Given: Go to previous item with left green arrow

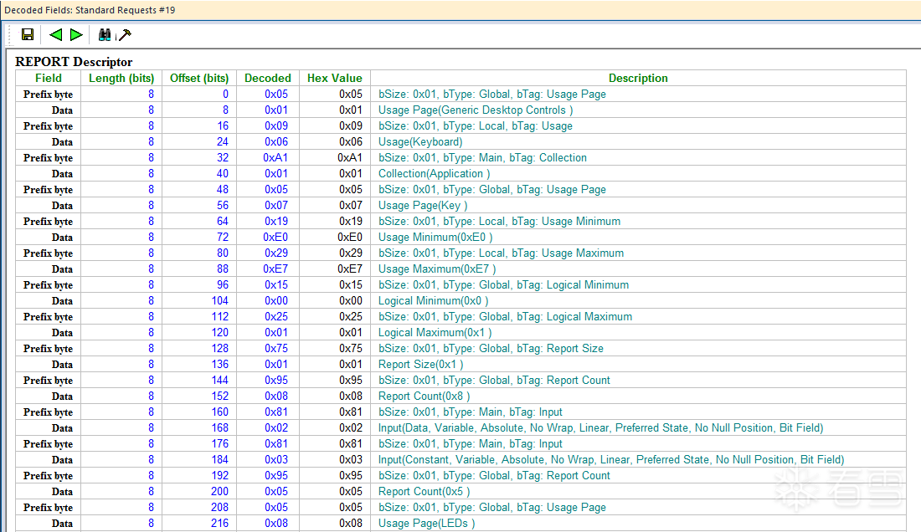Looking at the screenshot, I should pos(56,34).
